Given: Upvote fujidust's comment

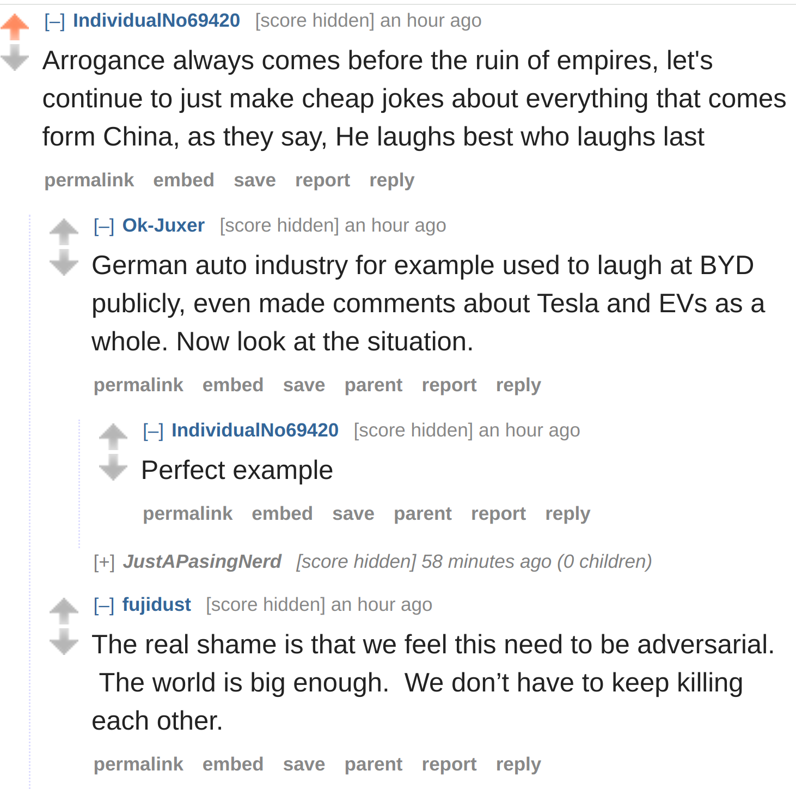Looking at the screenshot, I should point(64,611).
